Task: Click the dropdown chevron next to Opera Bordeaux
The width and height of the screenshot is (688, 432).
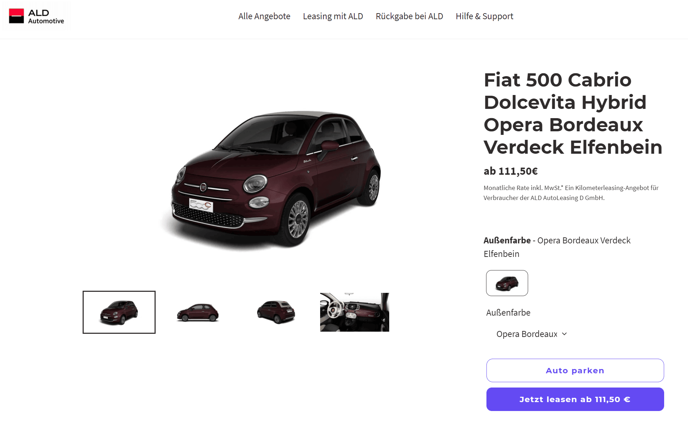Action: (x=564, y=334)
